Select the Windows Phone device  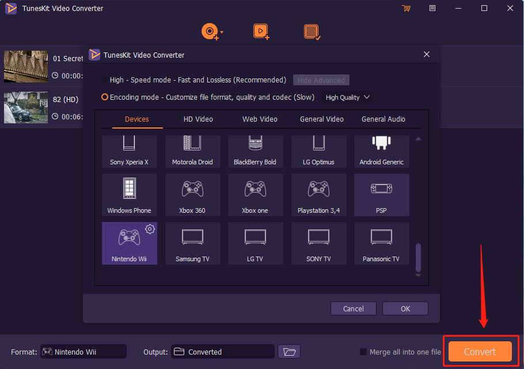130,195
